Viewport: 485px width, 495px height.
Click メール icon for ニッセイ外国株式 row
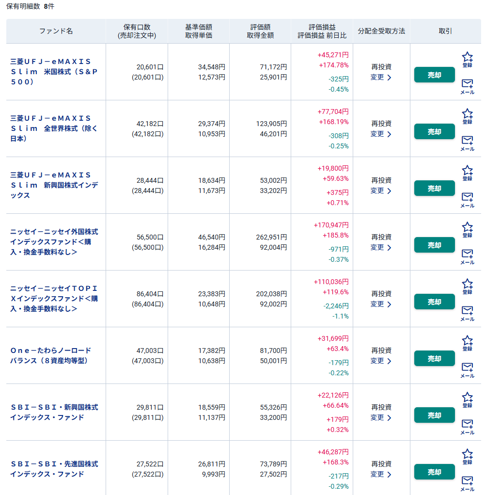click(468, 256)
